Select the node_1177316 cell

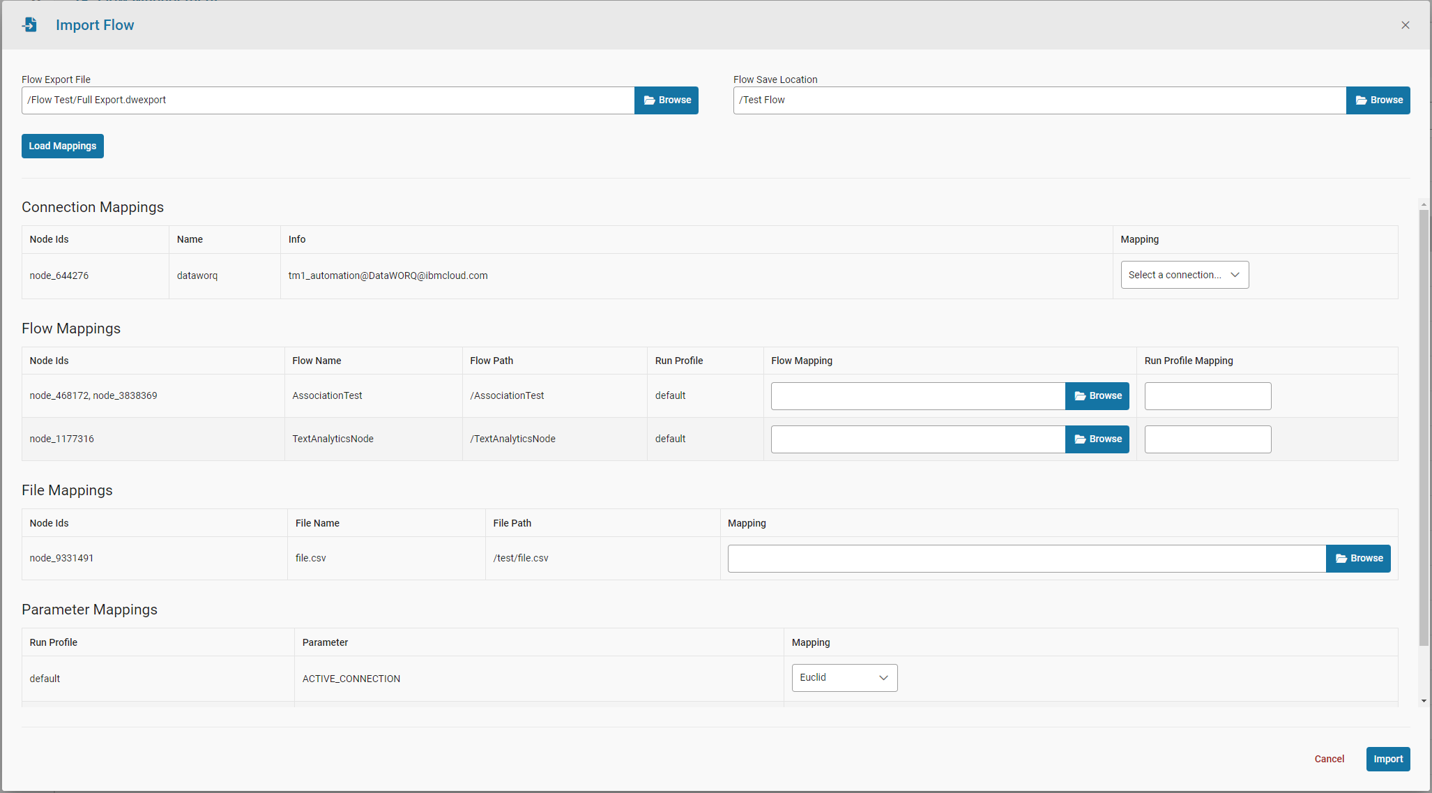(153, 439)
